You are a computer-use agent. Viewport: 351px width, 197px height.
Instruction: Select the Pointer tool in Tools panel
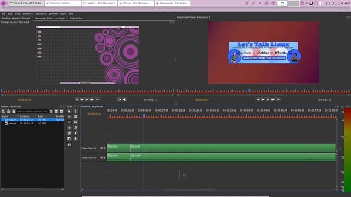click(x=69, y=111)
